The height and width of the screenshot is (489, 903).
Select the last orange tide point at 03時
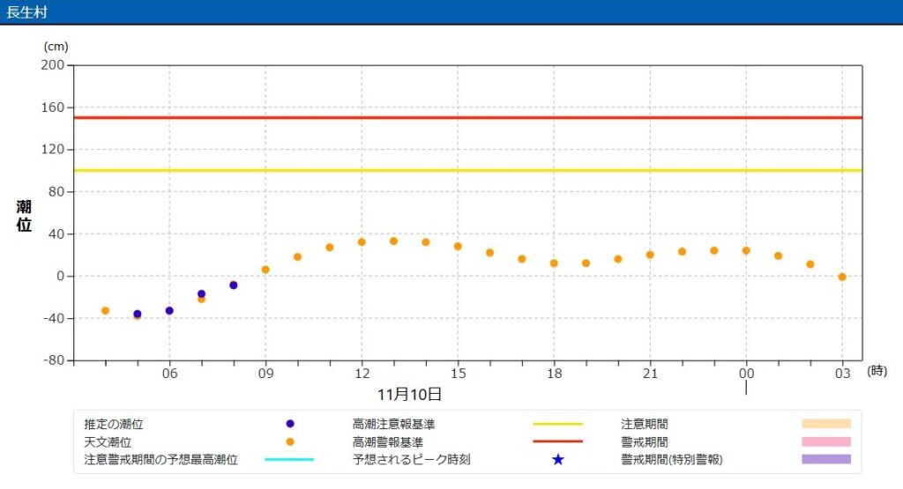pyautogui.click(x=842, y=277)
